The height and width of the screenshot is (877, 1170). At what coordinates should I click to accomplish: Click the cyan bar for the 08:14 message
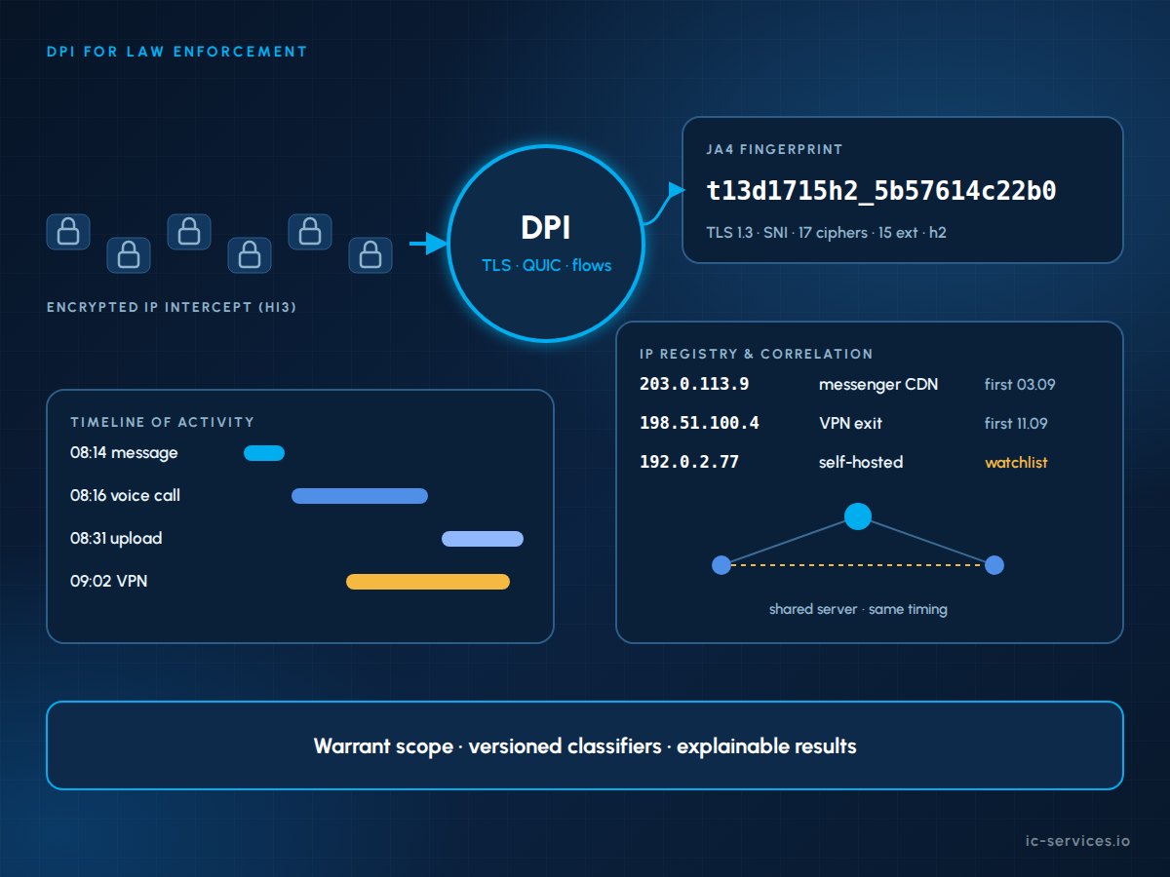264,453
